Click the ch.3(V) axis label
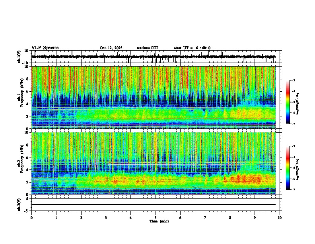 pos(19,205)
